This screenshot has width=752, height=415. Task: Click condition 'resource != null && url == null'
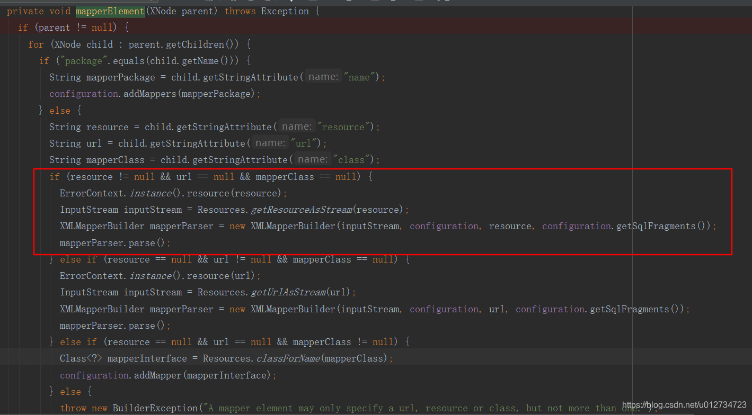click(x=152, y=177)
